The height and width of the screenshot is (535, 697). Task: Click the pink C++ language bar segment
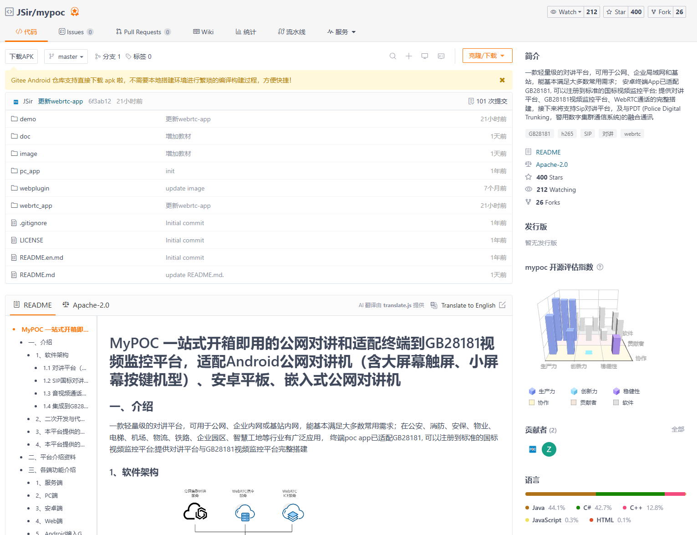(675, 494)
